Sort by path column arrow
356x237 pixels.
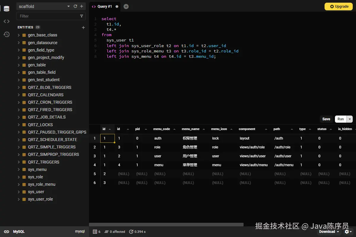click(292, 129)
